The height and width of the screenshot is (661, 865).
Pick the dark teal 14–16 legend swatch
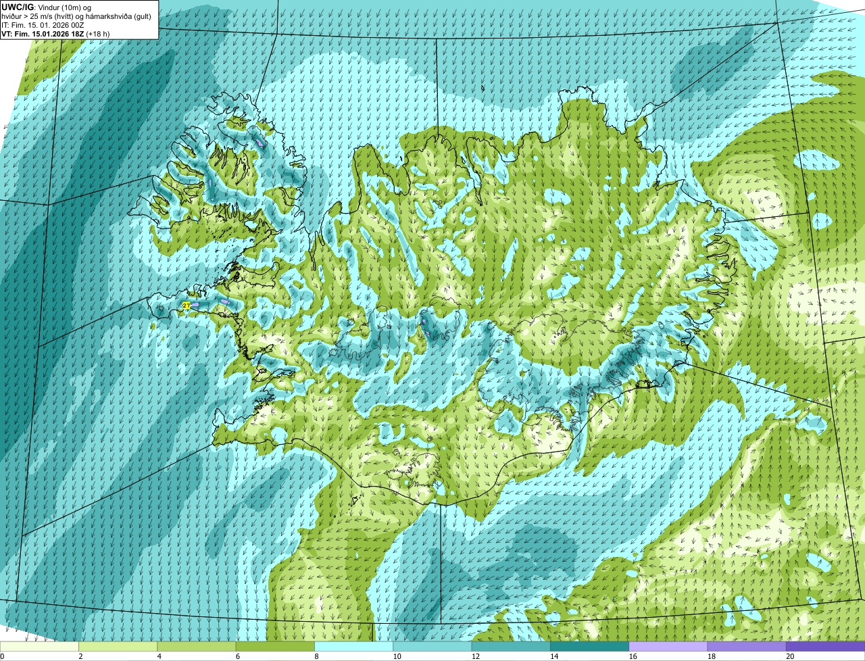pos(590,646)
